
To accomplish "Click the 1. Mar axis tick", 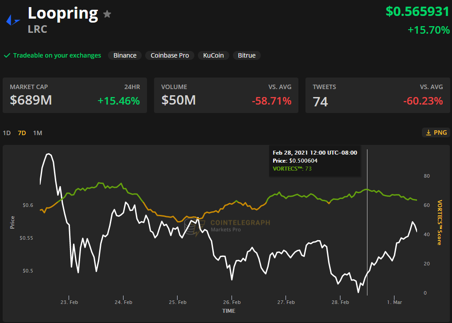I will coord(394,302).
